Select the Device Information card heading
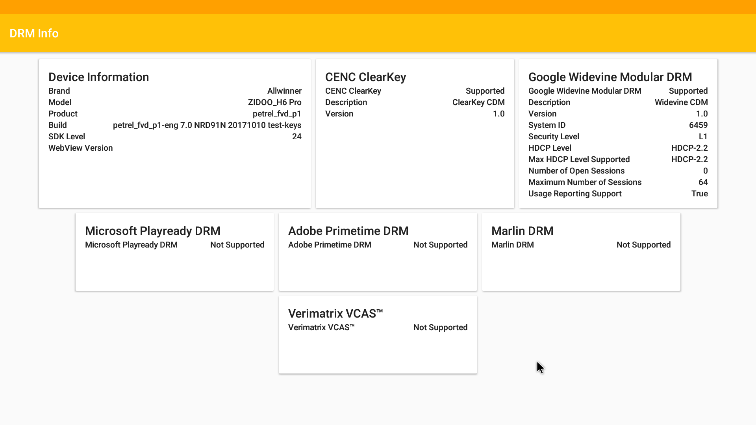Viewport: 756px width, 425px height. click(98, 77)
